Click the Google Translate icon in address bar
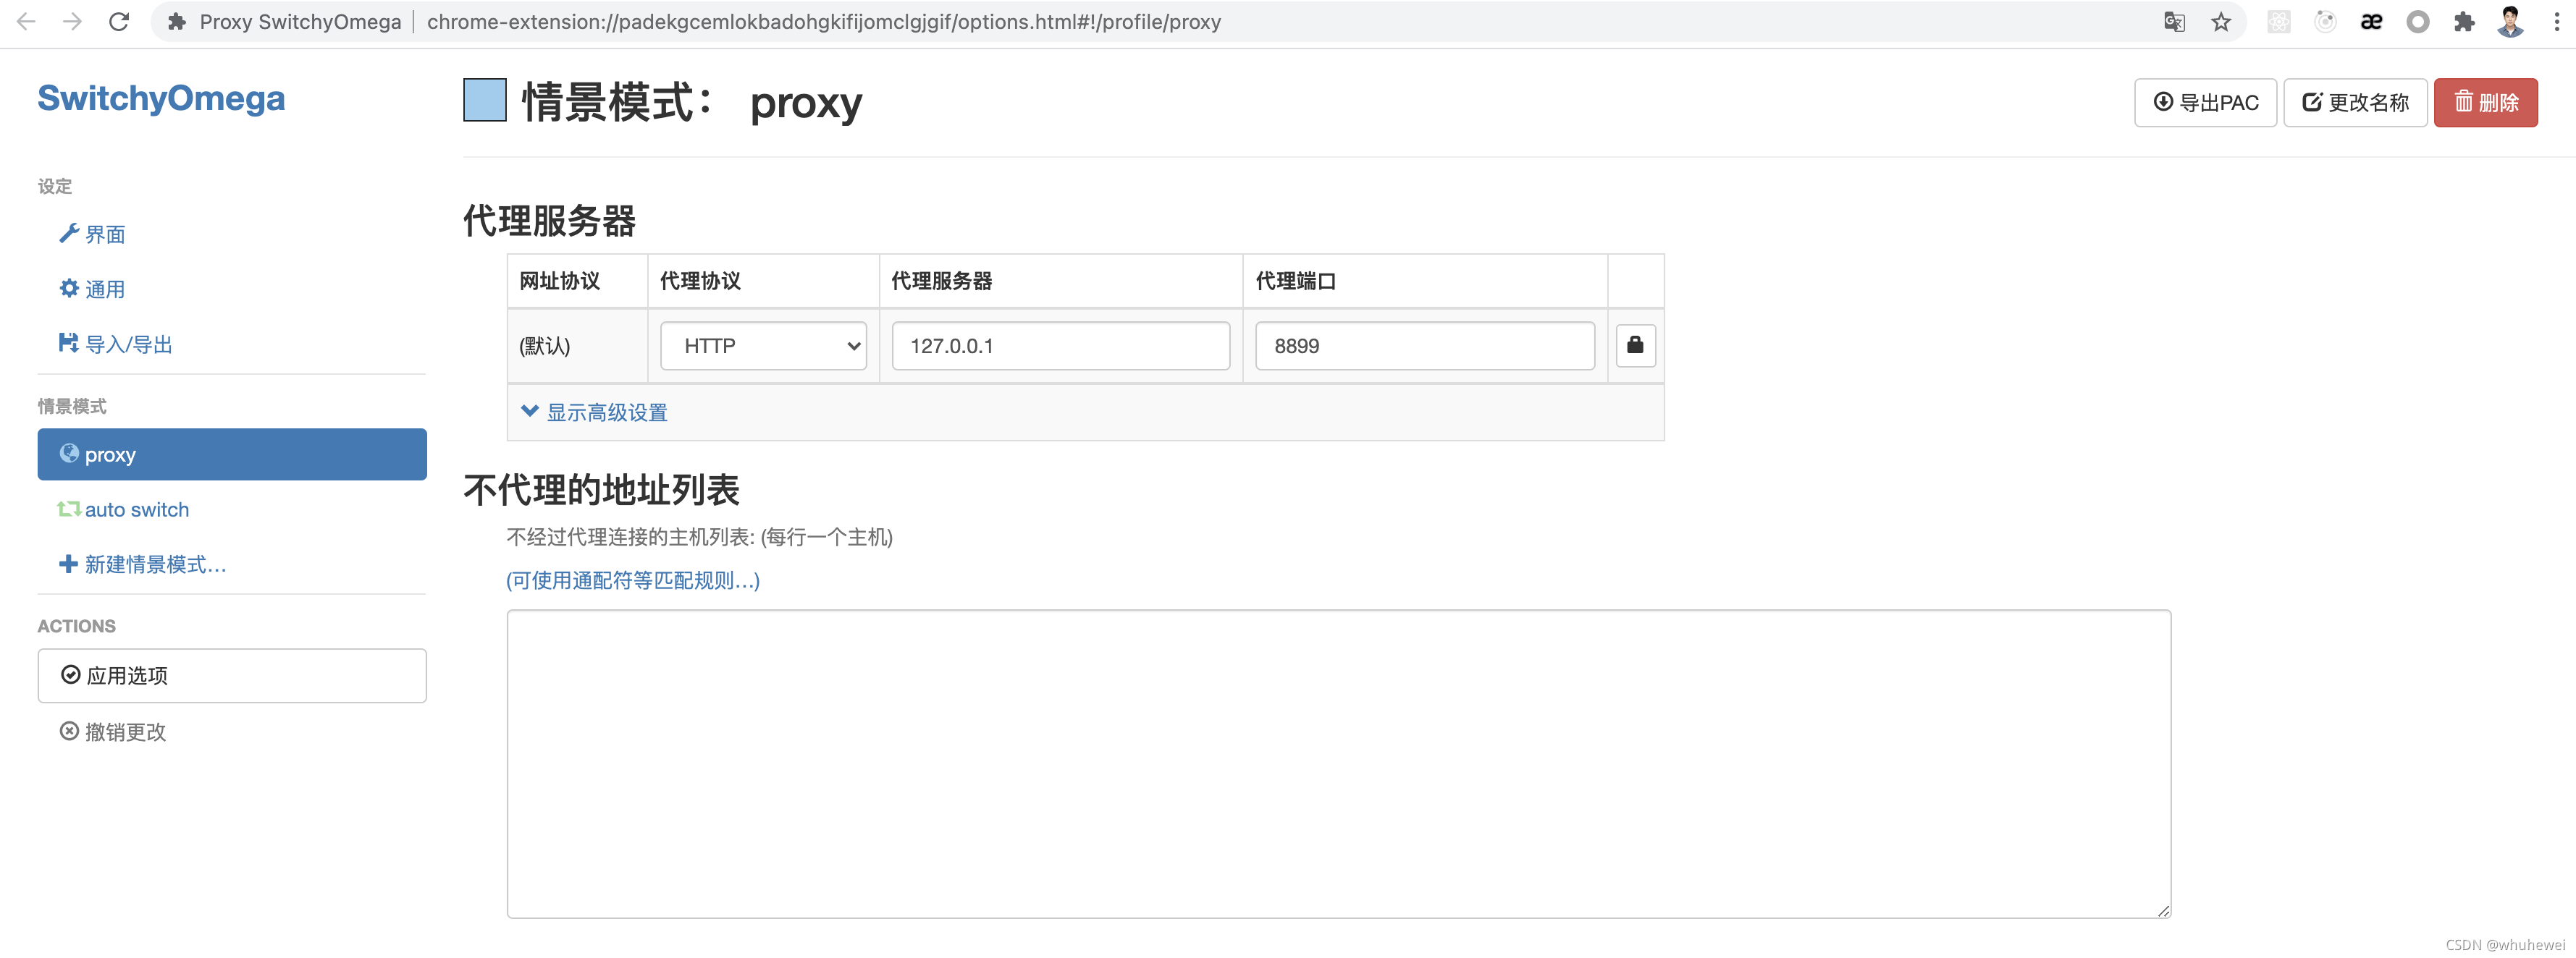Viewport: 2576px width, 958px height. point(2174,22)
